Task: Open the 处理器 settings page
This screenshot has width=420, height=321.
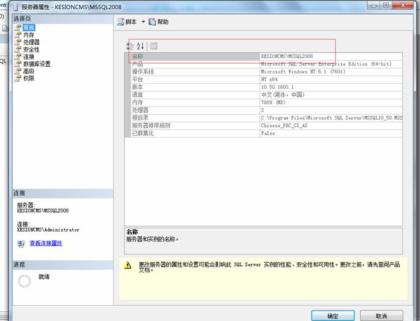Action: pos(31,42)
